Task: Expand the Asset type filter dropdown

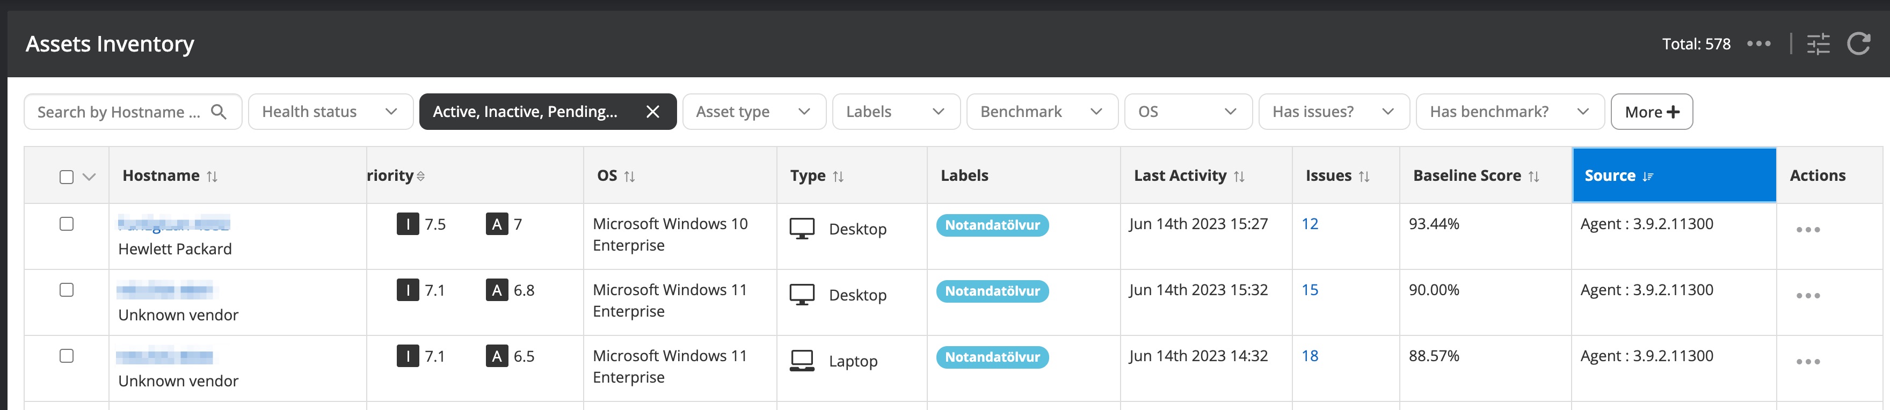Action: pos(753,112)
